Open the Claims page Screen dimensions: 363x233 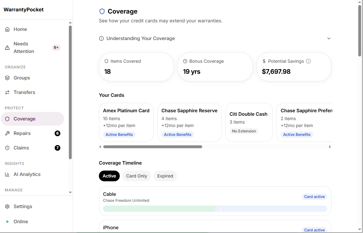(33, 148)
